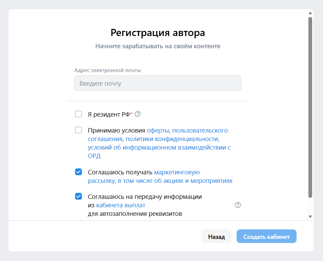Open the "кабинета выплат" link
Viewport: 323px width, 261px height.
click(x=121, y=205)
